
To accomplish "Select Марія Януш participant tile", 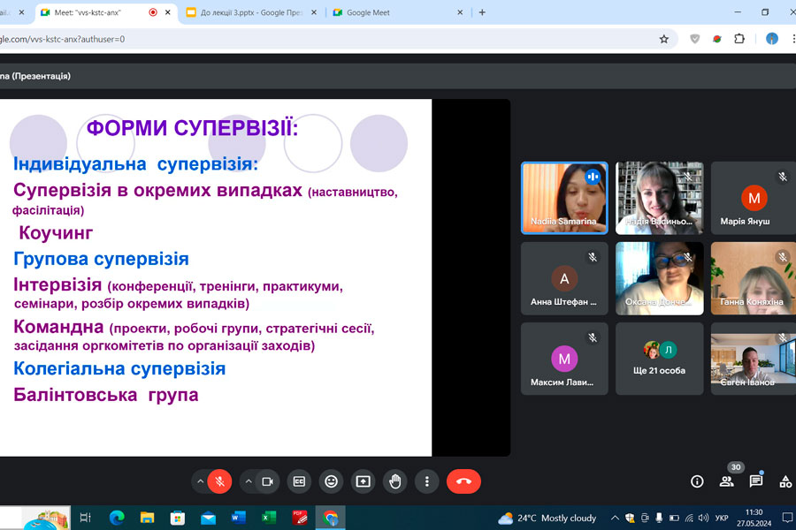I will (x=754, y=198).
